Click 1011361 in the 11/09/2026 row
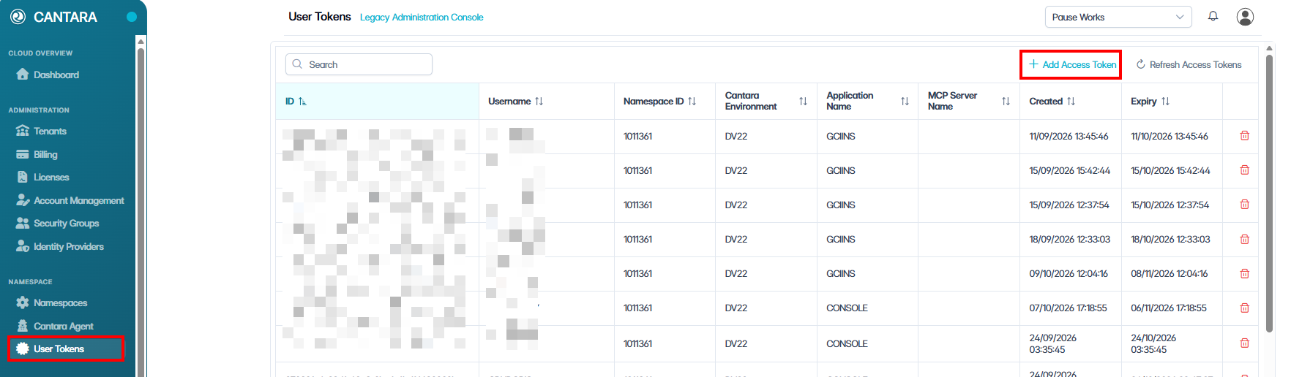The height and width of the screenshot is (377, 1291). 637,137
